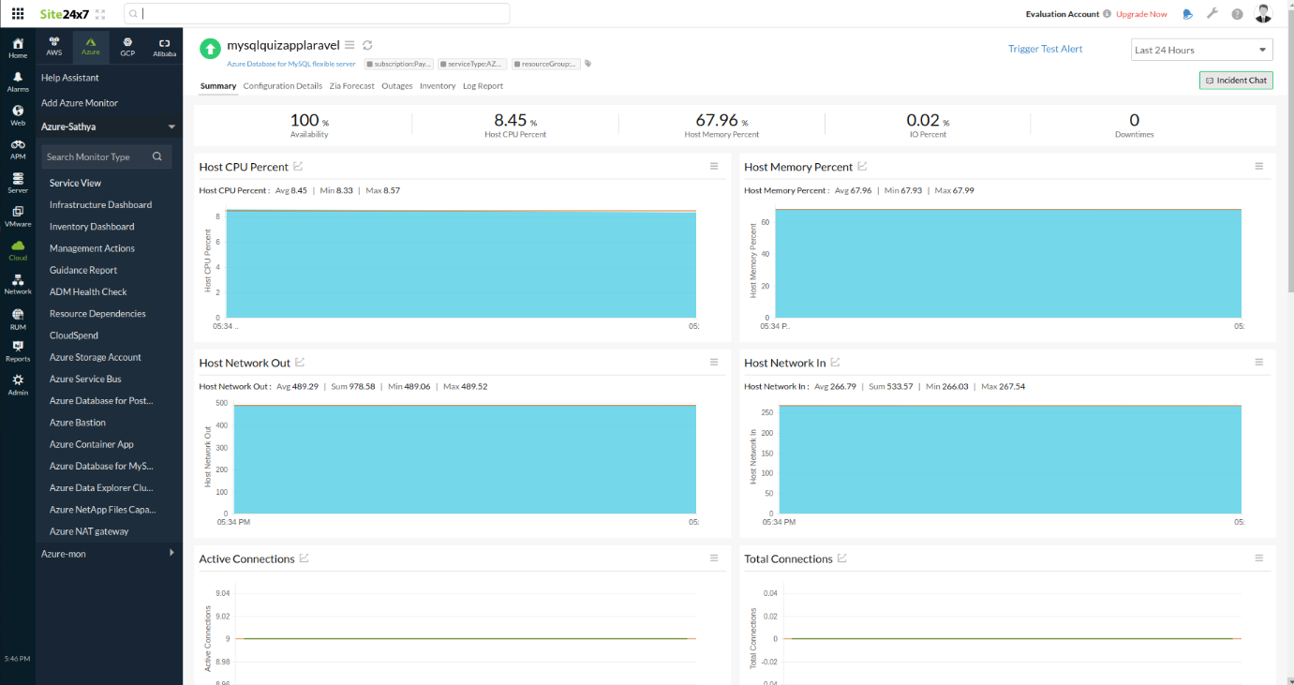Open the user profile avatar
Viewport: 1294px width, 685px height.
click(x=1263, y=13)
